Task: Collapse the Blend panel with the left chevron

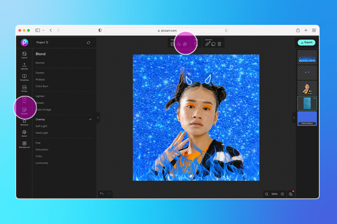Action: (98, 117)
